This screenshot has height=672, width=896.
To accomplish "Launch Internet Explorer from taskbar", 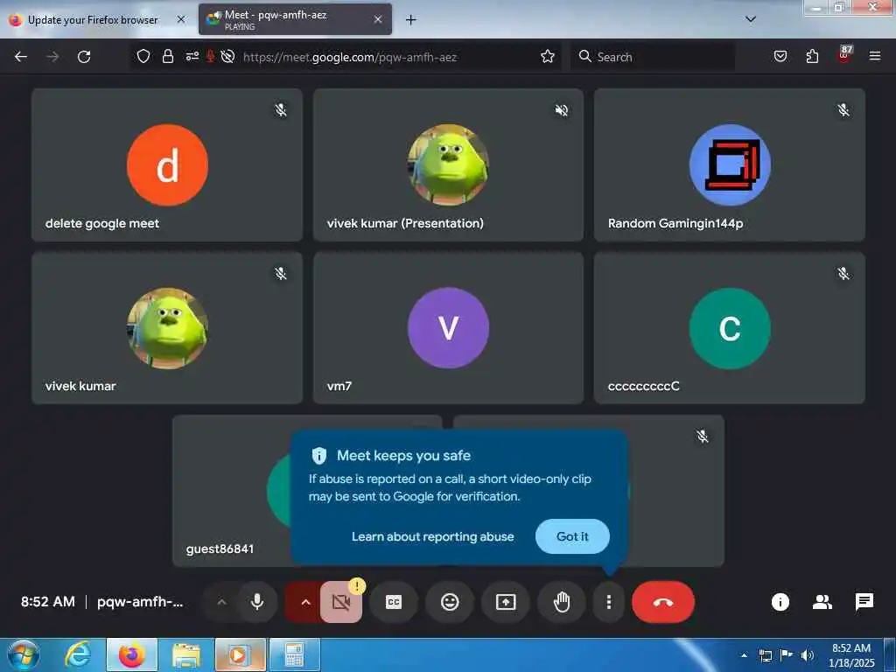I will click(x=78, y=654).
